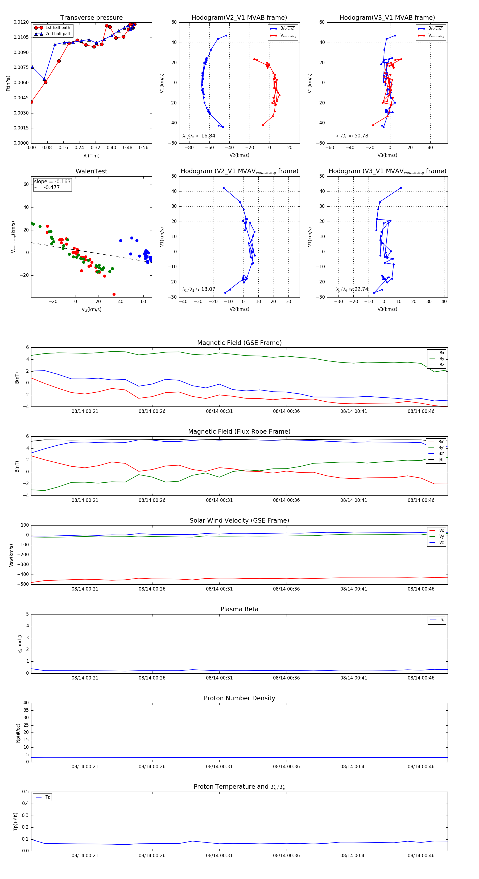This screenshot has height=879, width=479.
Task: Click the λ1/λ3 ≈ 22.74 annotation
Action: (x=352, y=289)
